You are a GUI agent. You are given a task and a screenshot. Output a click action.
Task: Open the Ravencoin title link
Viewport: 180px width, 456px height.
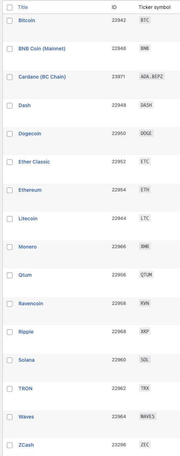(x=31, y=304)
